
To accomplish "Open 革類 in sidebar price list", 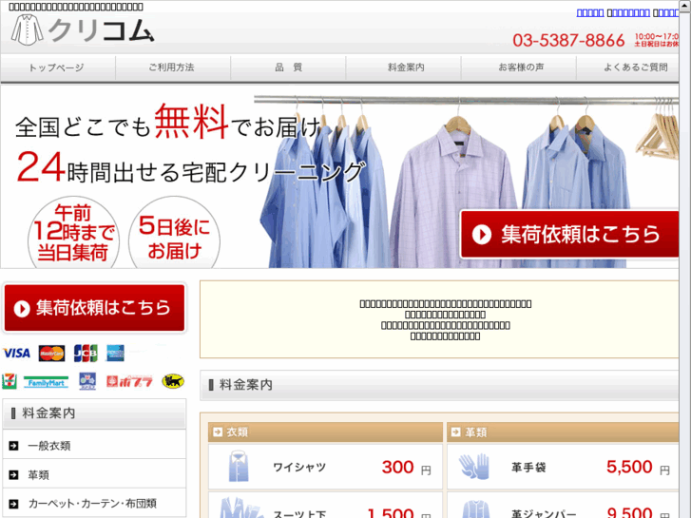I will 38,475.
